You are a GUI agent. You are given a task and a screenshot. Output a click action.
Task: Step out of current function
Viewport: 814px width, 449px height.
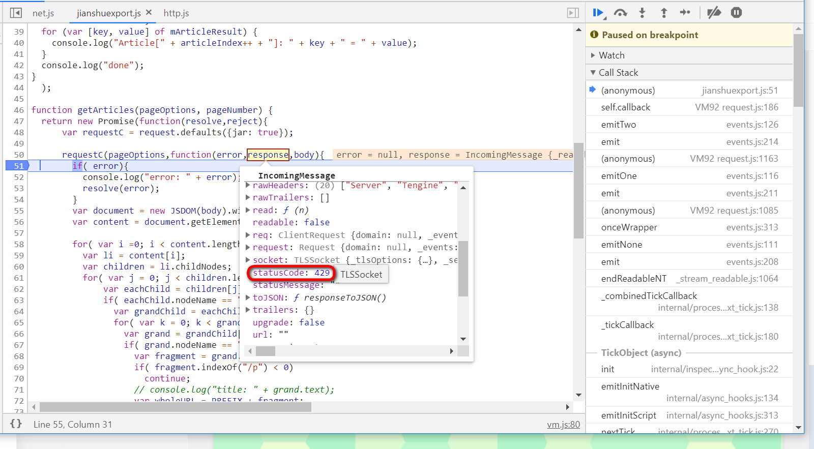click(x=663, y=13)
